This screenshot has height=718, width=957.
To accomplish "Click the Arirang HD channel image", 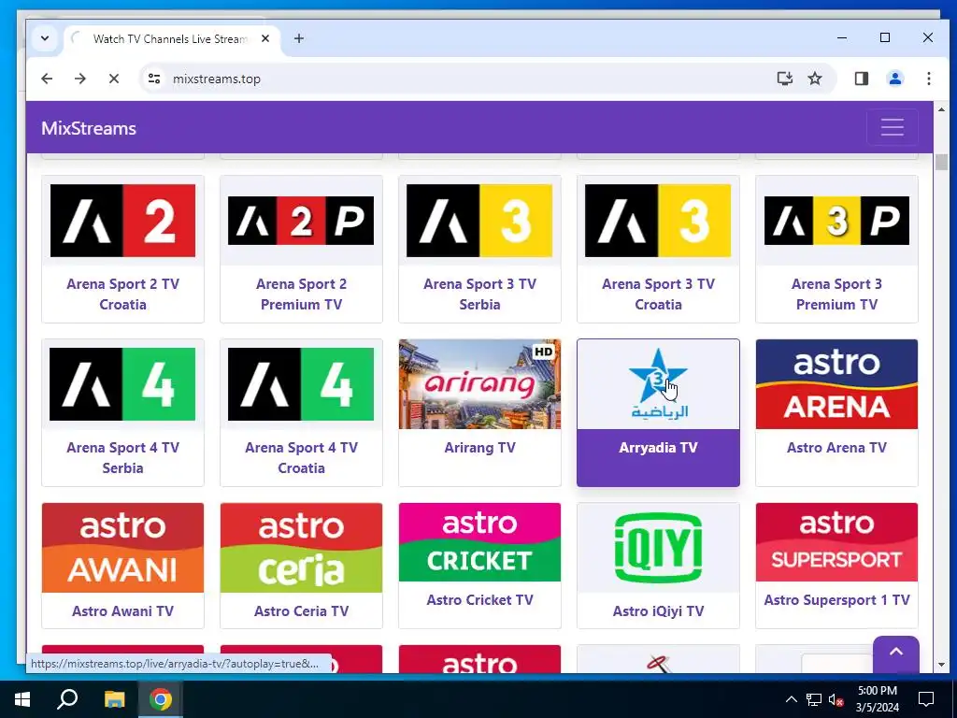I will (479, 384).
